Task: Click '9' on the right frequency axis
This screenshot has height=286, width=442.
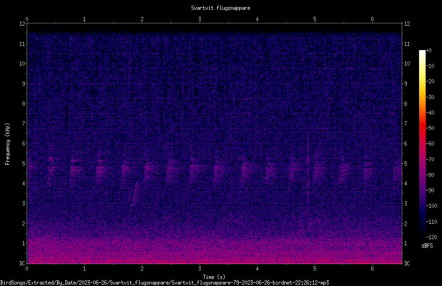Action: click(x=405, y=84)
